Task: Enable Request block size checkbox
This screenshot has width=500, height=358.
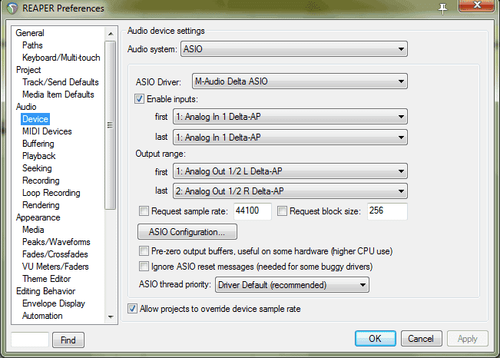Action: (x=282, y=211)
